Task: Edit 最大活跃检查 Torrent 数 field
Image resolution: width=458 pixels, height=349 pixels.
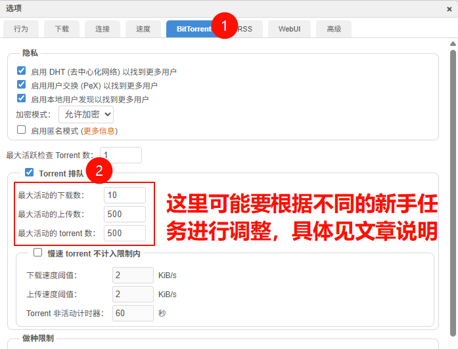Action: (121, 155)
